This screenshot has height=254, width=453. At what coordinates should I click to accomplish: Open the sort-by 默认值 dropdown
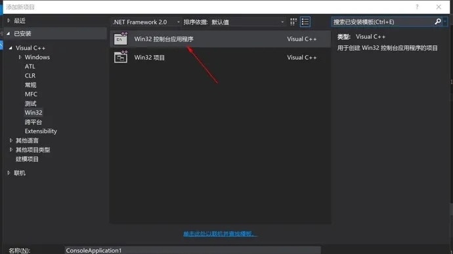248,22
